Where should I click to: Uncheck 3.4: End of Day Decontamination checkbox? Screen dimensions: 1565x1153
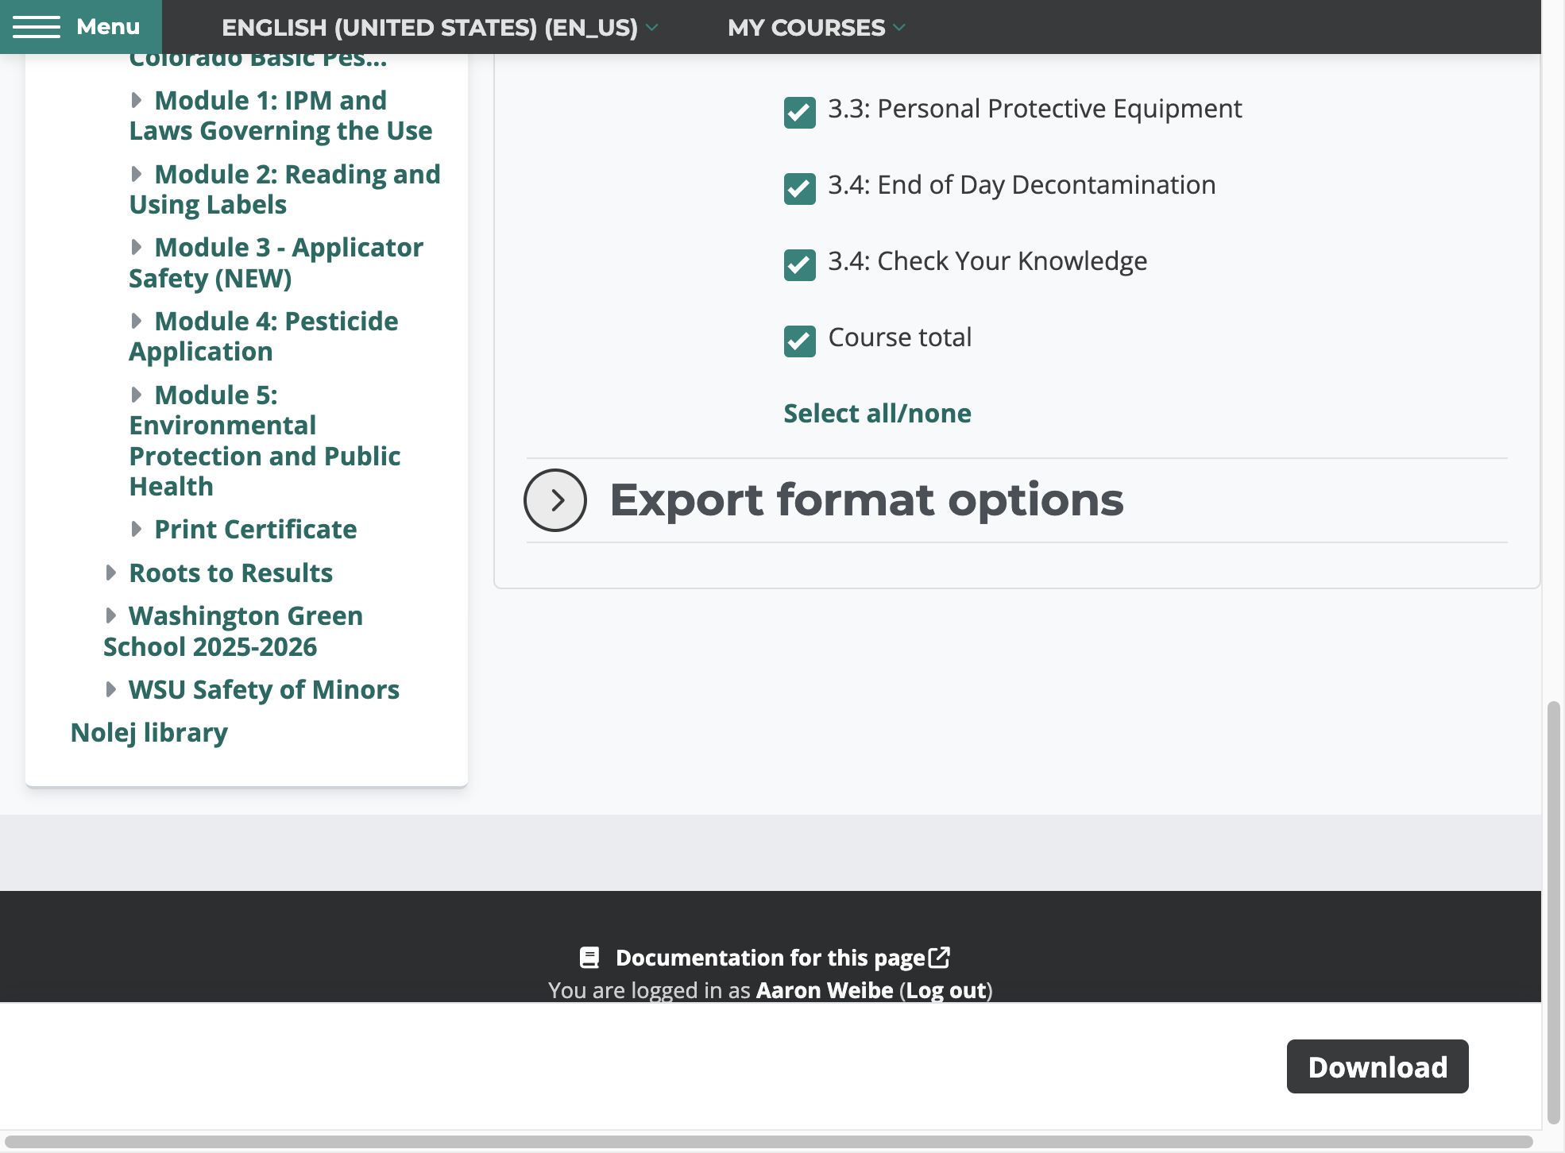click(x=799, y=188)
